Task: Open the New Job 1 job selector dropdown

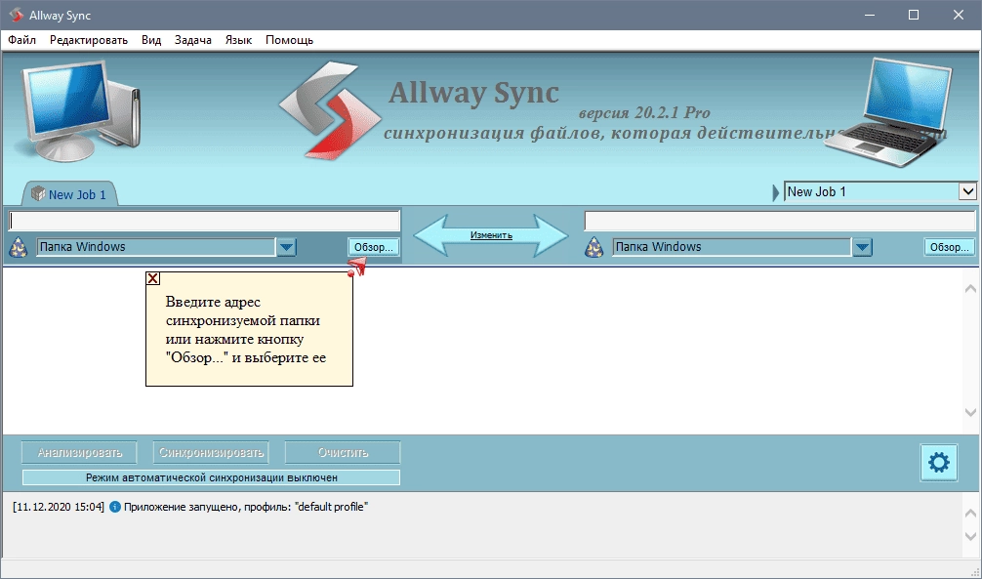Action: 967,191
